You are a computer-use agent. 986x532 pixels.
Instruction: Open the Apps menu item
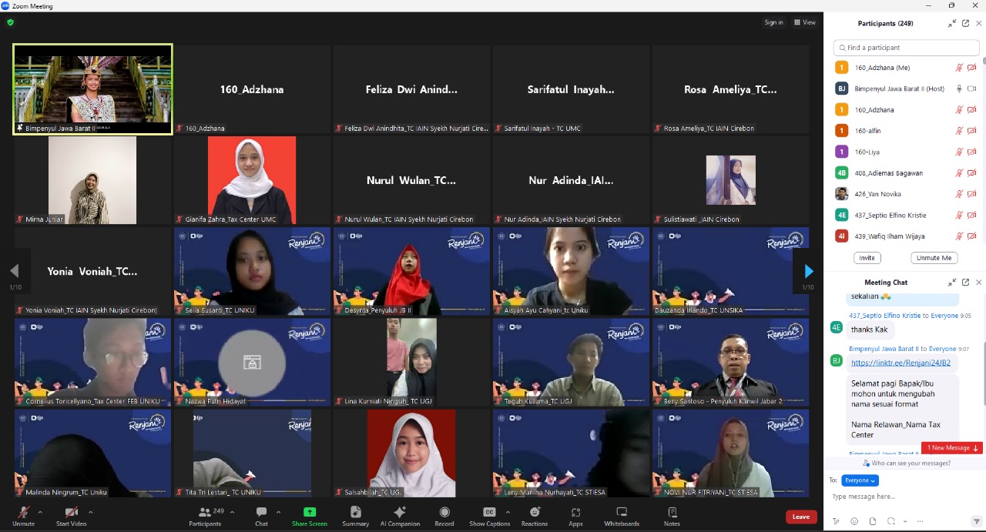(x=575, y=516)
